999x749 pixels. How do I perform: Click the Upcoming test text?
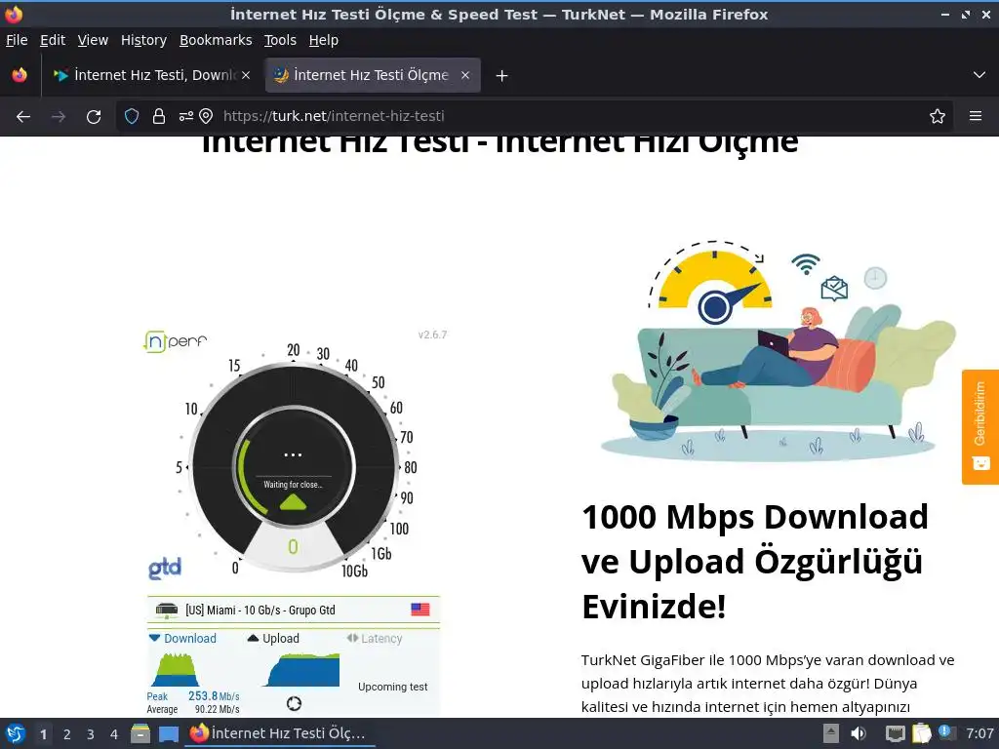[x=392, y=687]
